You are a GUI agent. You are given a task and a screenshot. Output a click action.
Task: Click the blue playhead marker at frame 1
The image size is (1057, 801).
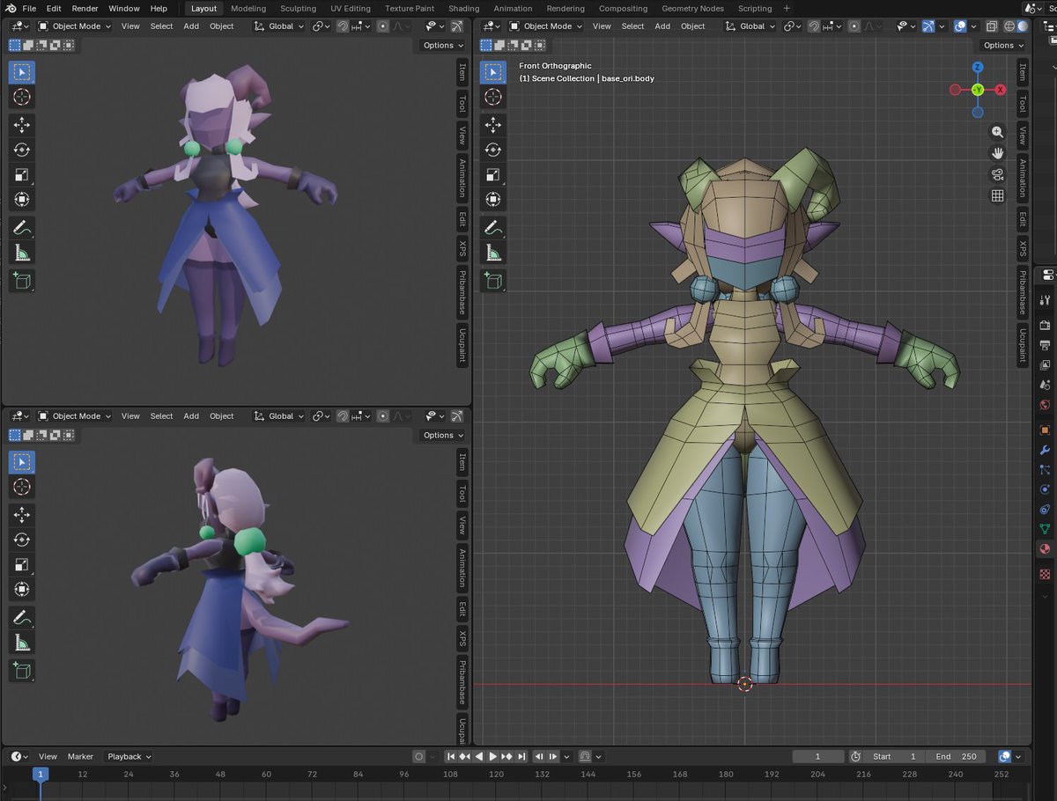pos(41,774)
